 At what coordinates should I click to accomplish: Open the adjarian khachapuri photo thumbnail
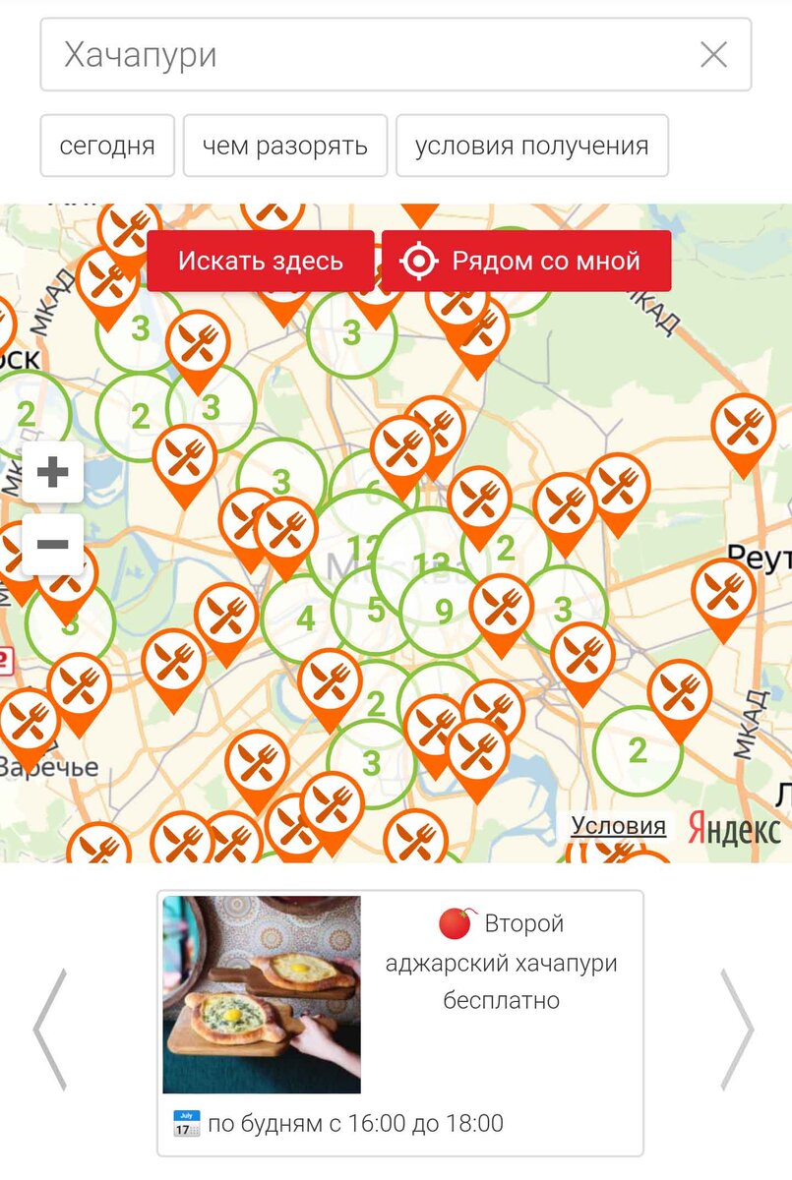(262, 994)
